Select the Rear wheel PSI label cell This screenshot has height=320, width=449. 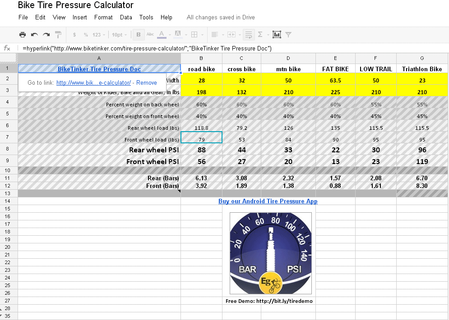[99, 149]
